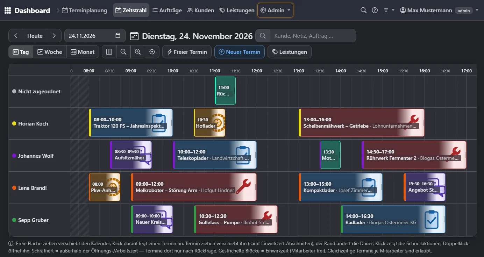Select the Zeitstrahl tab
The image size is (484, 257).
(x=131, y=10)
